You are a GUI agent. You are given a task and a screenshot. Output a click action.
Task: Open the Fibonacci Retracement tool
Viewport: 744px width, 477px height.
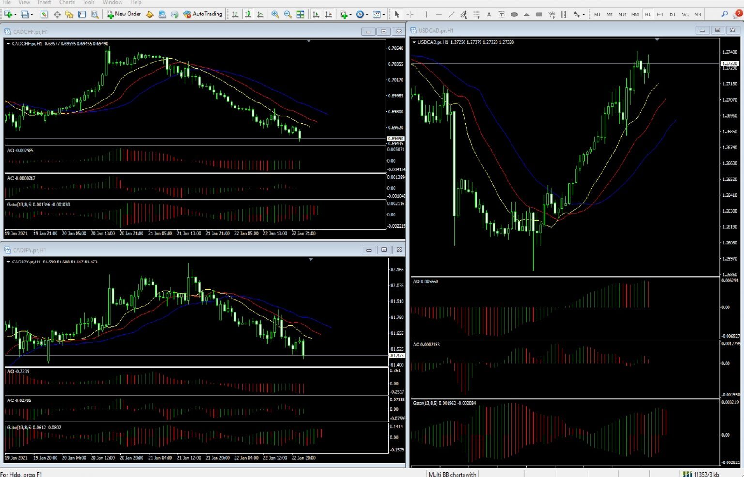click(476, 15)
